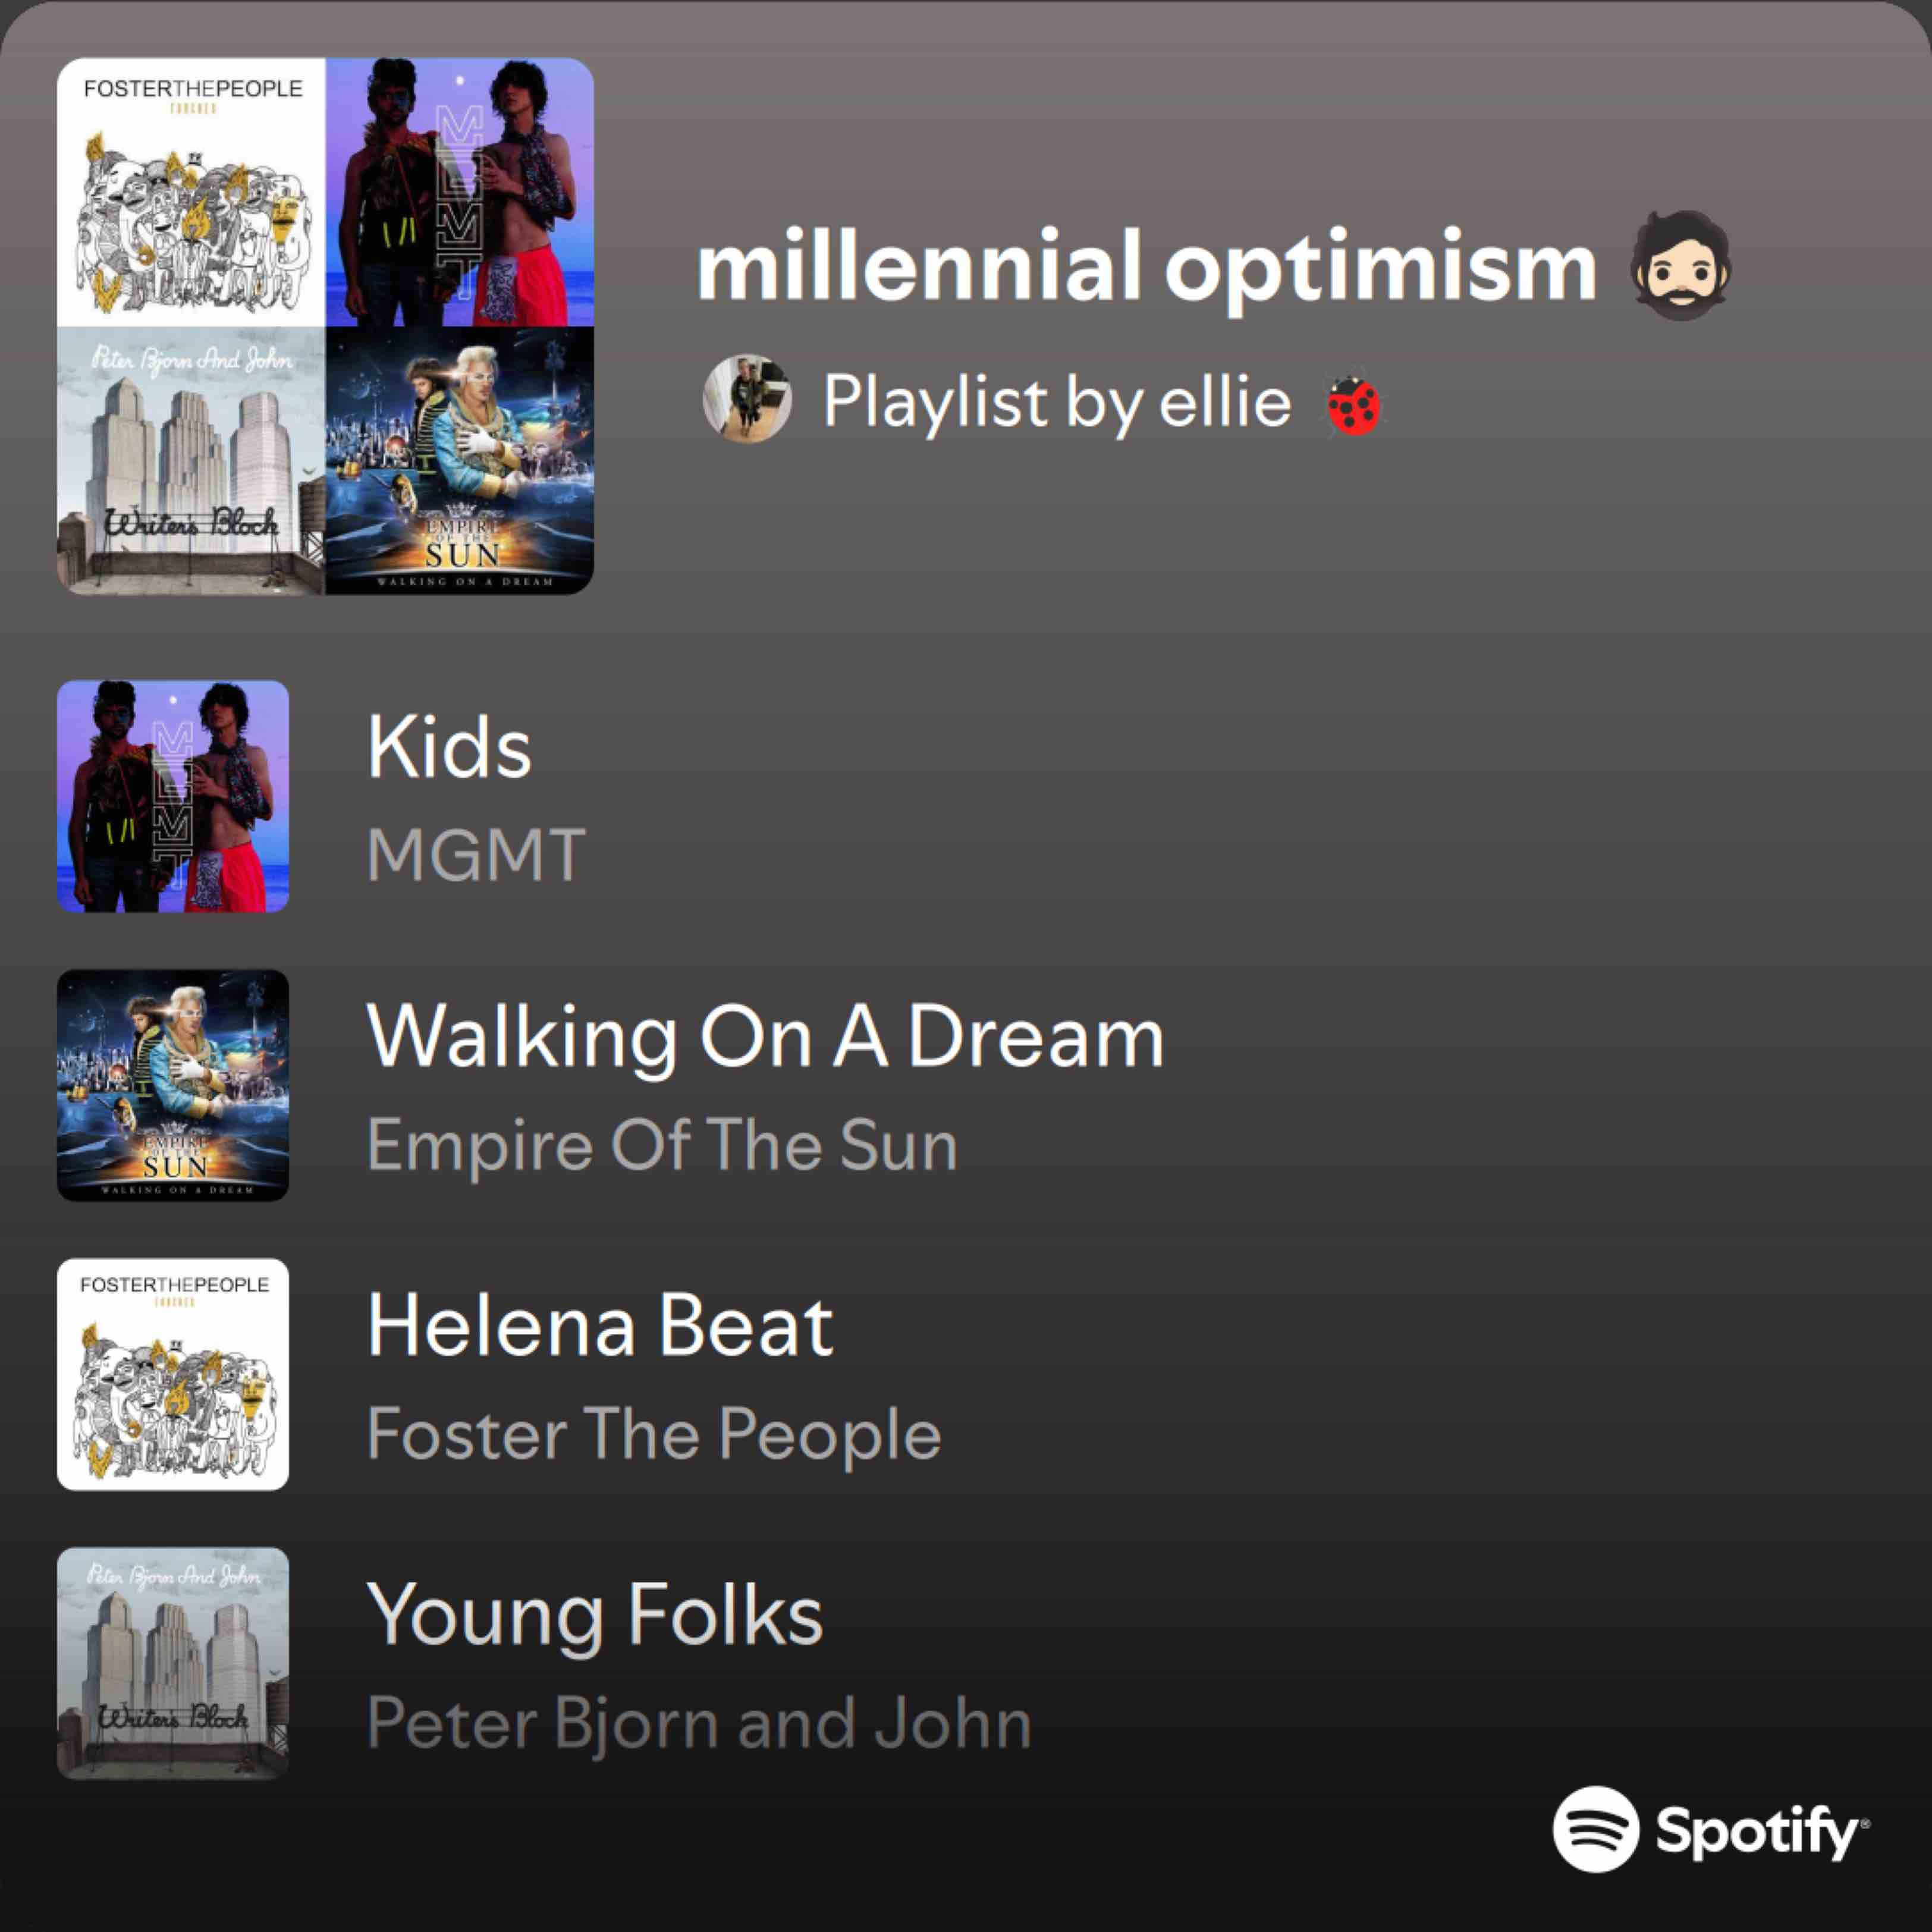Click the ladybug emoji beside ellie

1353,405
